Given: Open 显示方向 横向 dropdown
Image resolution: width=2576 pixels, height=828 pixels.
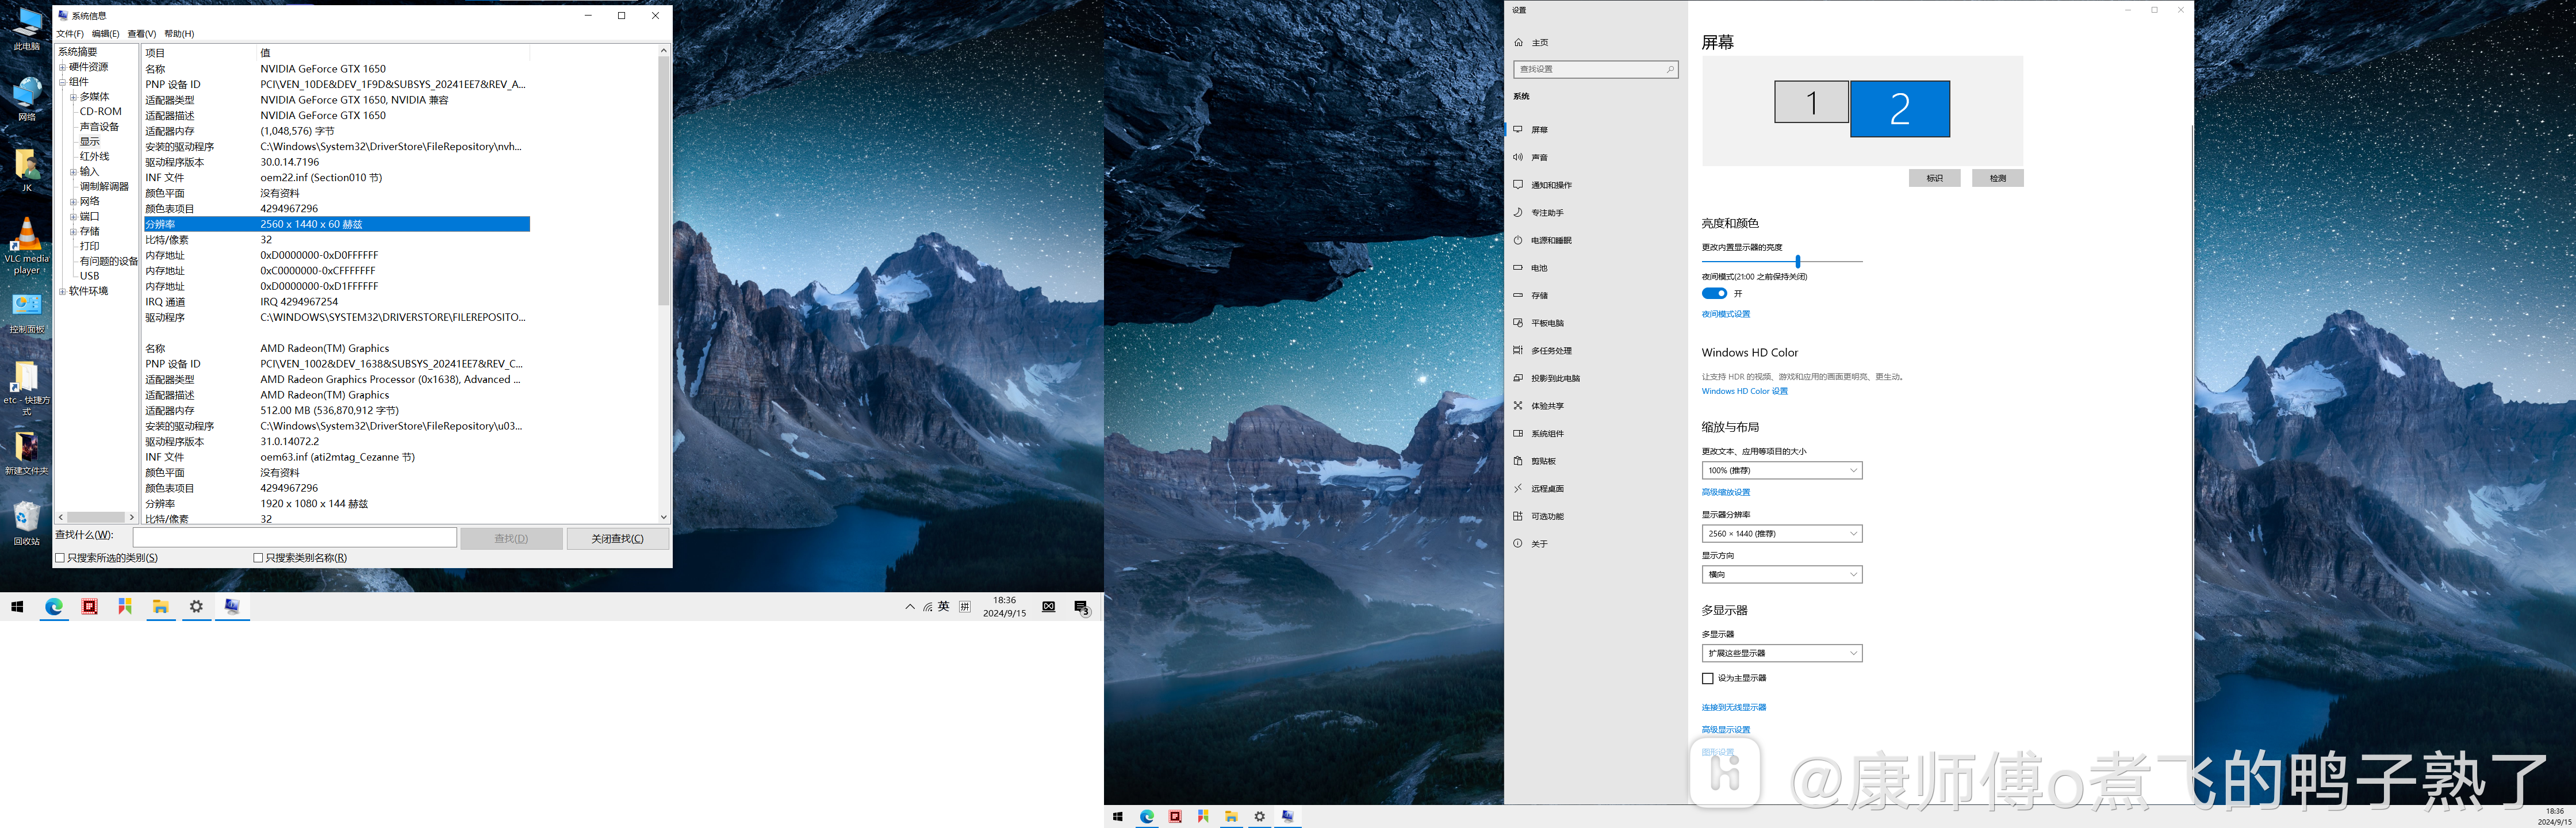Looking at the screenshot, I should coord(1781,574).
